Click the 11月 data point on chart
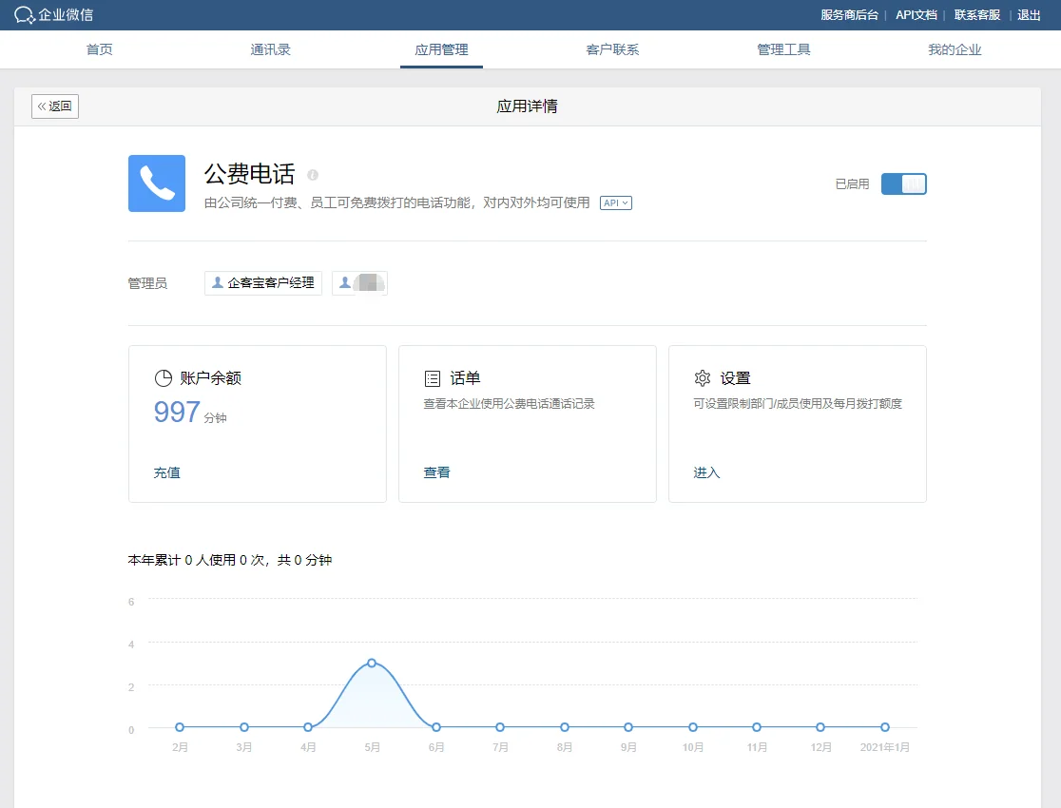 757,727
